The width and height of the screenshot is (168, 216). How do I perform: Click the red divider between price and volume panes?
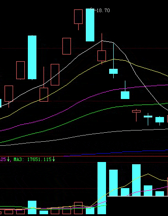click(84, 156)
